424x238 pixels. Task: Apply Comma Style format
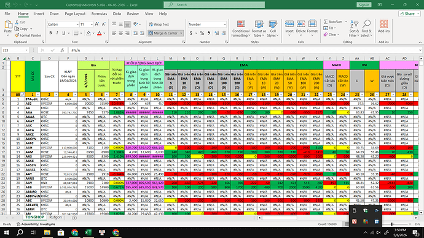[208, 33]
